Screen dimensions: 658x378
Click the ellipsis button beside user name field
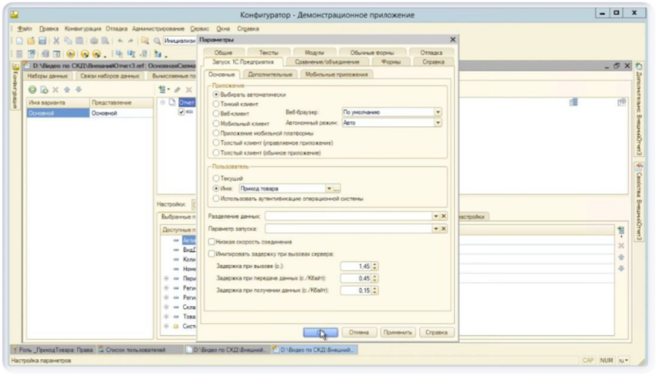337,189
